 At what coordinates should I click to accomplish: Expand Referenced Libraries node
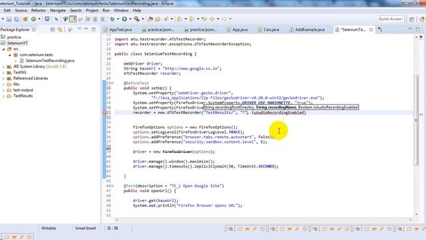tap(3, 79)
